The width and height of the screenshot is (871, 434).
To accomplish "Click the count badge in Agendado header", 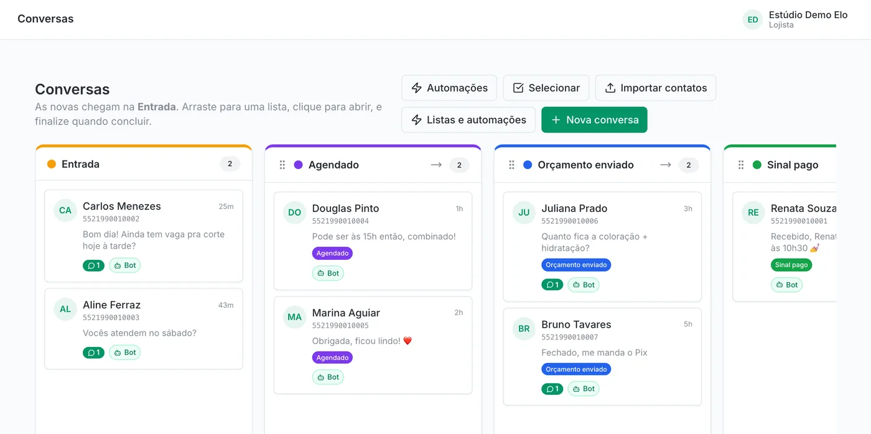I will pos(459,165).
